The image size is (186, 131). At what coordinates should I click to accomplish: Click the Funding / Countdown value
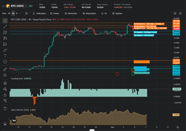[123, 7]
